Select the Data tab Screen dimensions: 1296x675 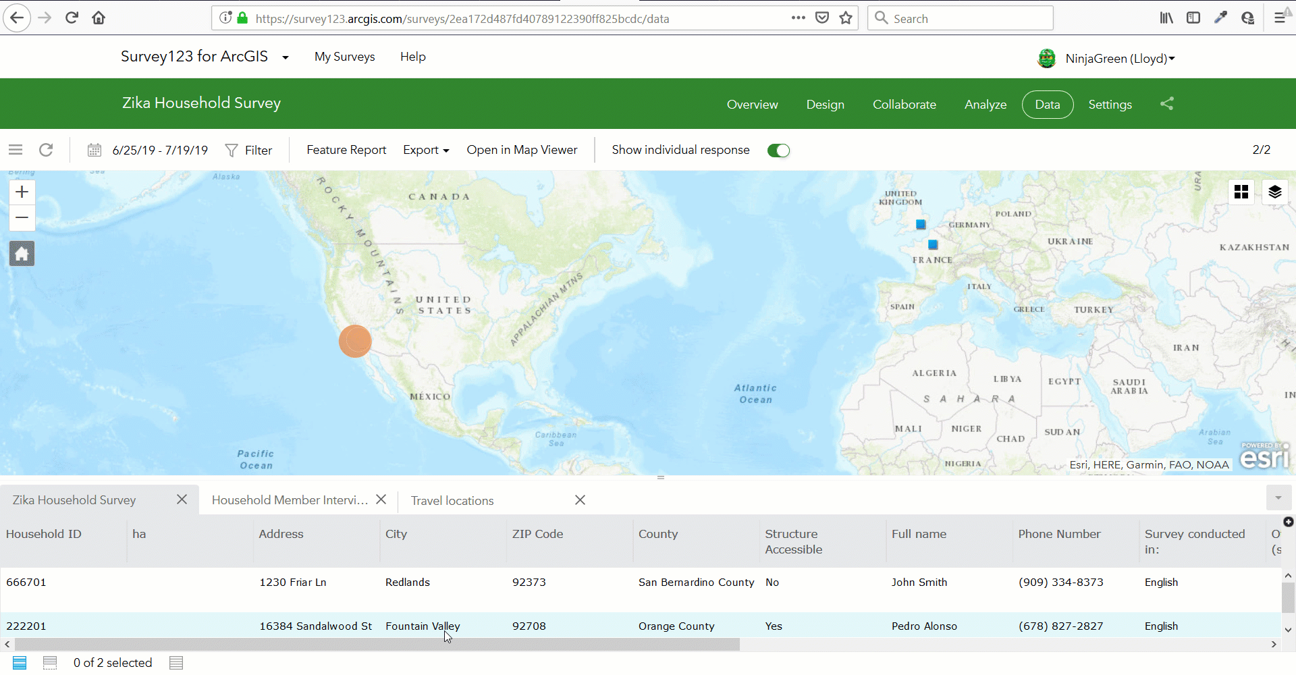1047,105
